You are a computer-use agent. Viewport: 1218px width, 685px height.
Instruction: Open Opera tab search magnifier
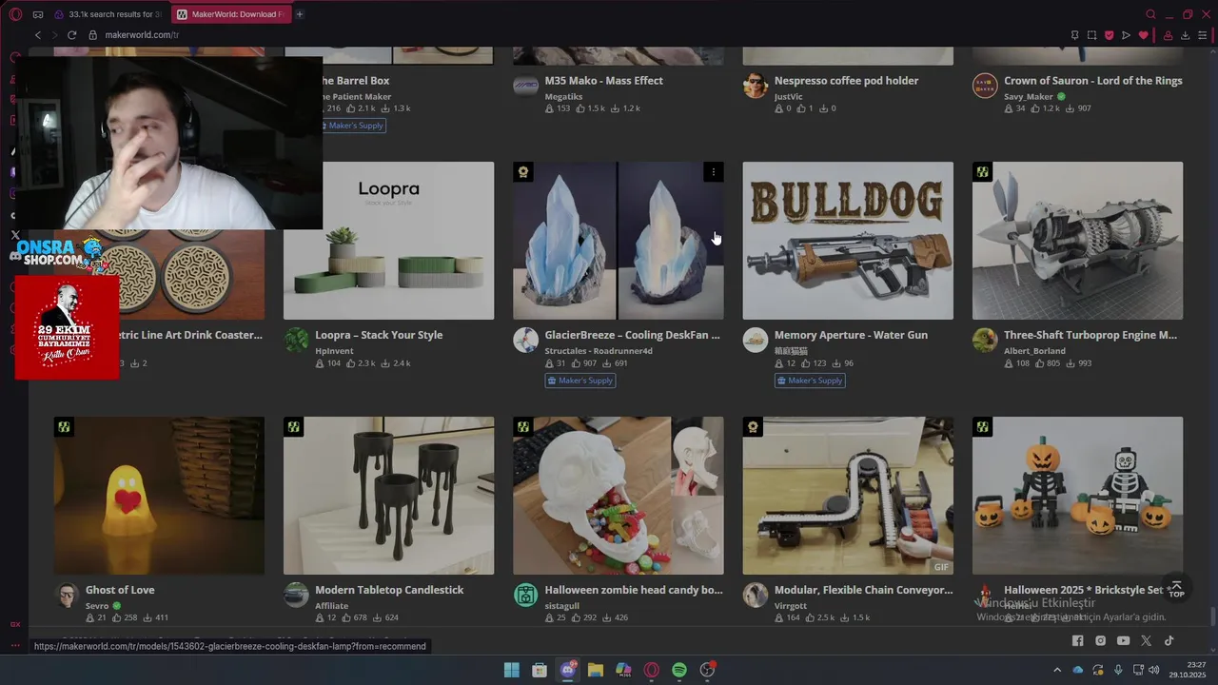click(x=1150, y=14)
